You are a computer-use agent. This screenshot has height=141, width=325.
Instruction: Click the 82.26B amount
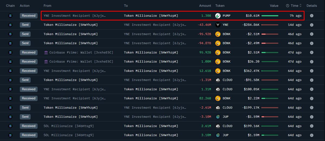click(205, 98)
